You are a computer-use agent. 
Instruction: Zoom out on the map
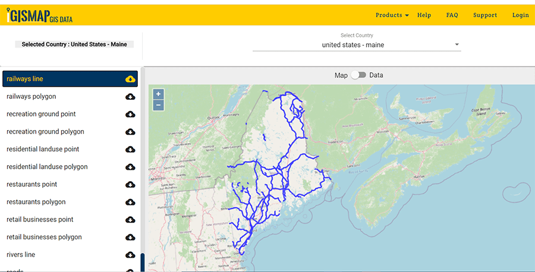(x=158, y=105)
